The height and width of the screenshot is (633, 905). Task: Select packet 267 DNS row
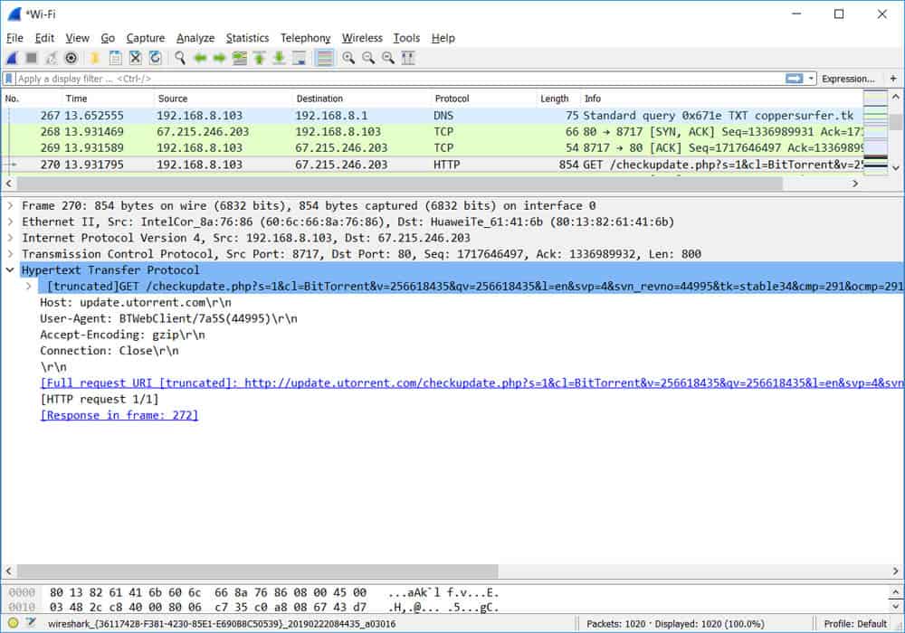(x=432, y=116)
